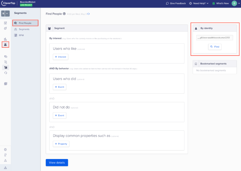Open the bar-chart Analytics icon in sidebar
The width and height of the screenshot is (241, 171).
[5, 39]
